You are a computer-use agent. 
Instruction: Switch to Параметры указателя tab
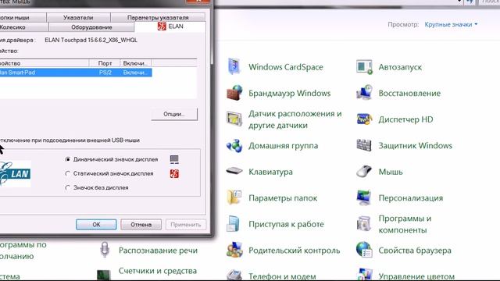click(158, 17)
